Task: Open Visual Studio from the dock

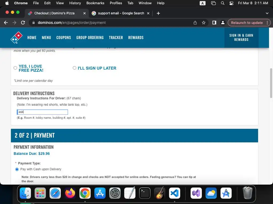Action: point(196,193)
